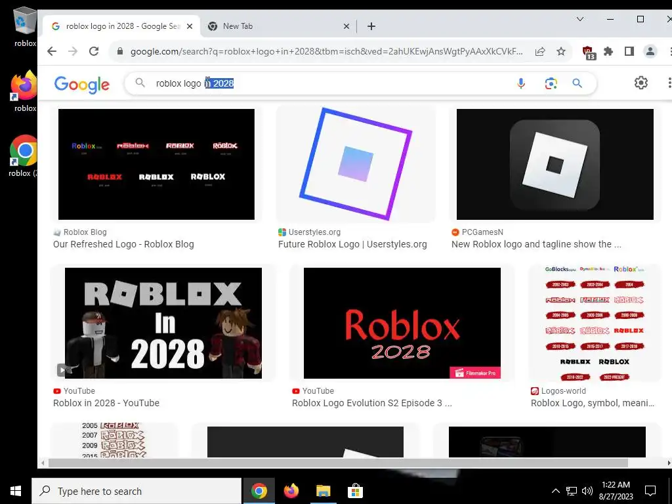Open network status in system tray
Image resolution: width=672 pixels, height=504 pixels.
(572, 491)
